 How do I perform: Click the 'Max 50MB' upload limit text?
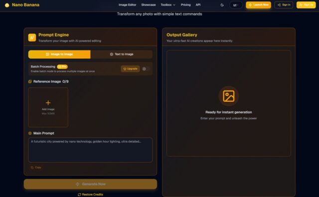(x=48, y=114)
